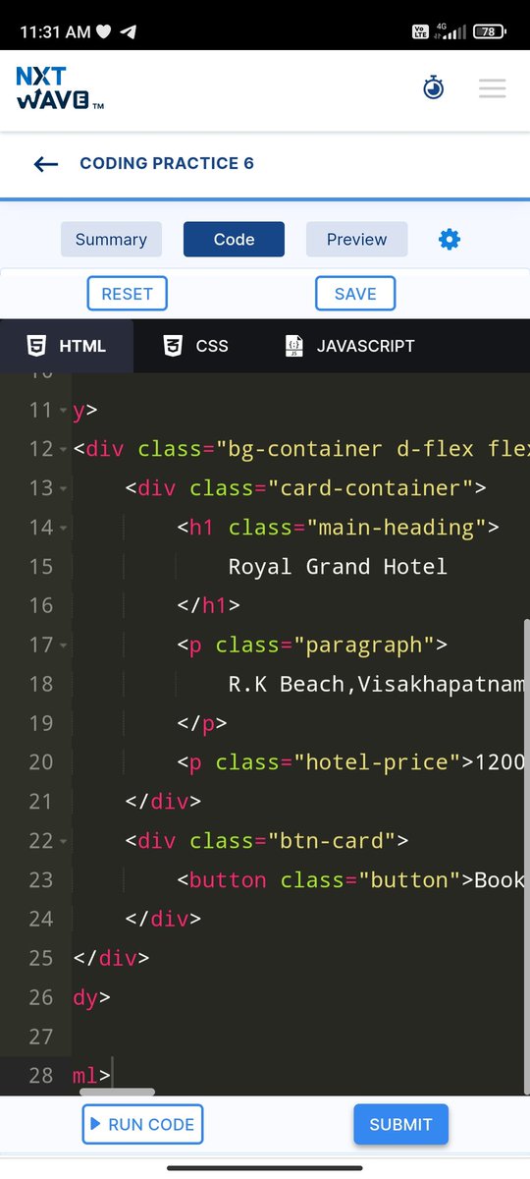This screenshot has width=530, height=1179.
Task: Click the "btn-card" class value
Action: coord(331,841)
